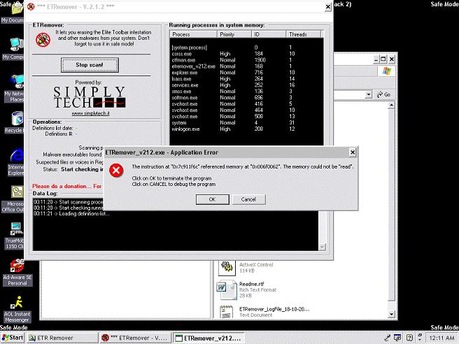Open Microsoft Office Outlook desktop shortcut
This screenshot has width=459, height=344.
[13, 199]
